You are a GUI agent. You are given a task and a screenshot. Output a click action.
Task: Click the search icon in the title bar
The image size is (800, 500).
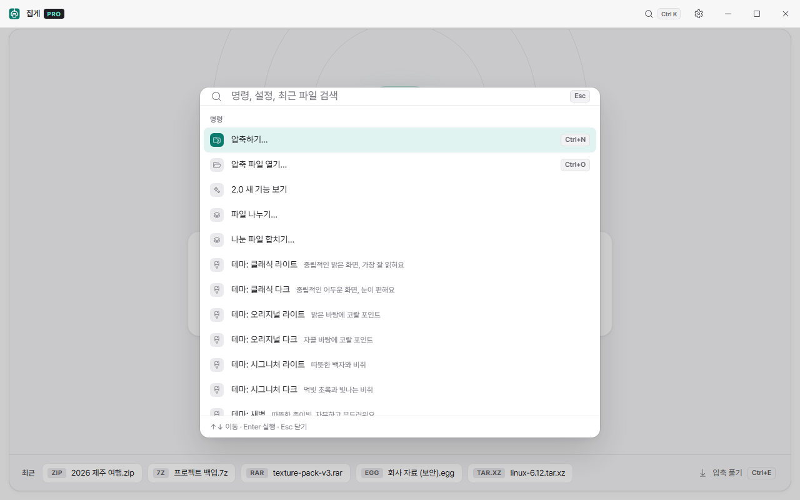(x=649, y=14)
